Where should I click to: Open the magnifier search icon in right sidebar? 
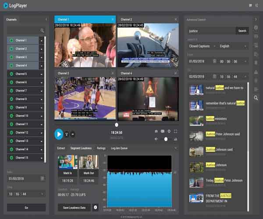pyautogui.click(x=256, y=98)
